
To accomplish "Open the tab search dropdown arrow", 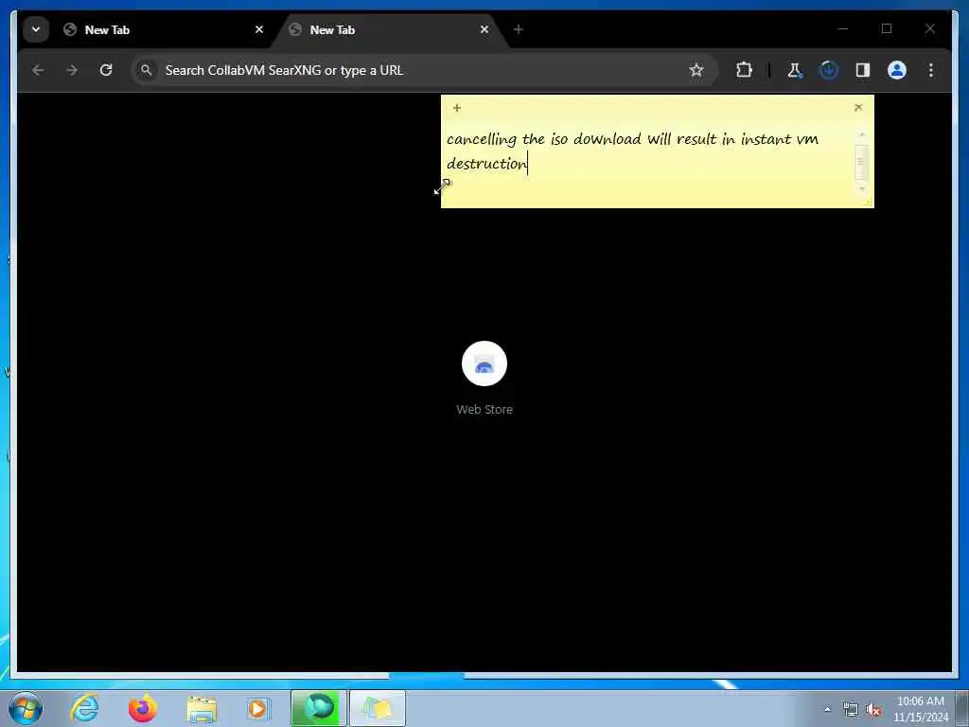I will click(x=36, y=29).
